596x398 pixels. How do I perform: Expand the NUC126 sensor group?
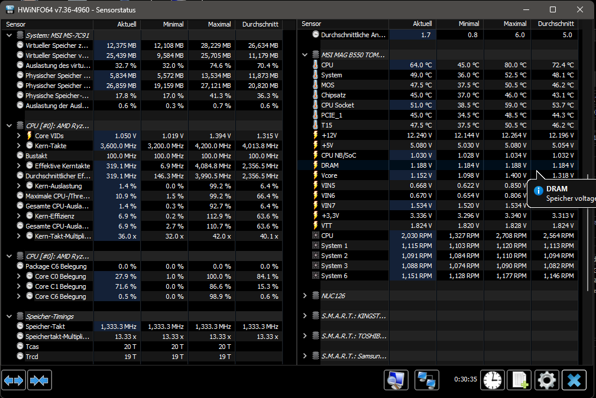[305, 295]
